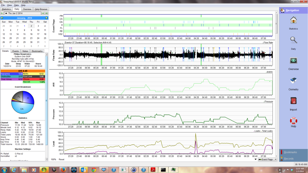Open the Oximetry panel icon

293,83
